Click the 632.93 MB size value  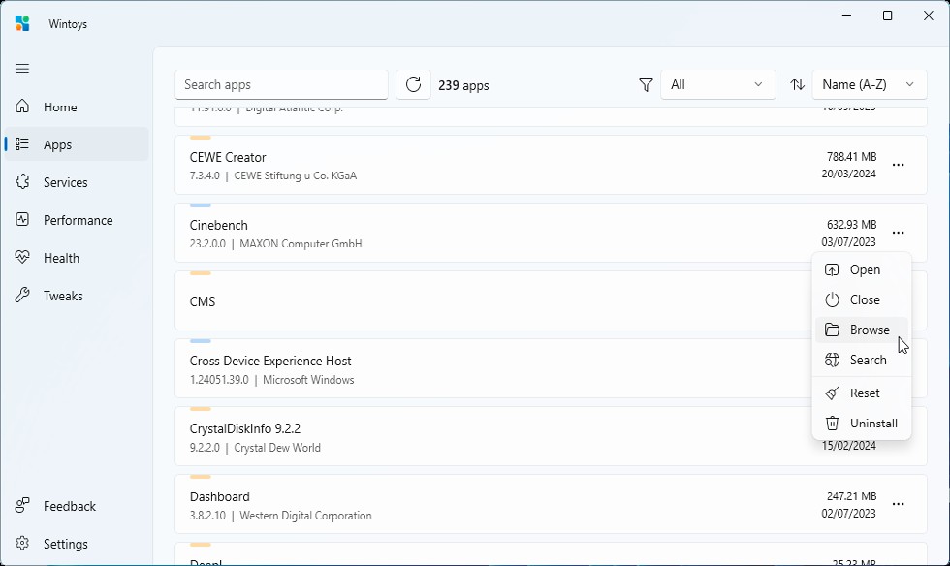851,225
